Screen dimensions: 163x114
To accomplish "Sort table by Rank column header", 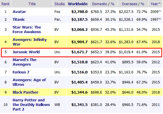I will [x=5, y=4].
